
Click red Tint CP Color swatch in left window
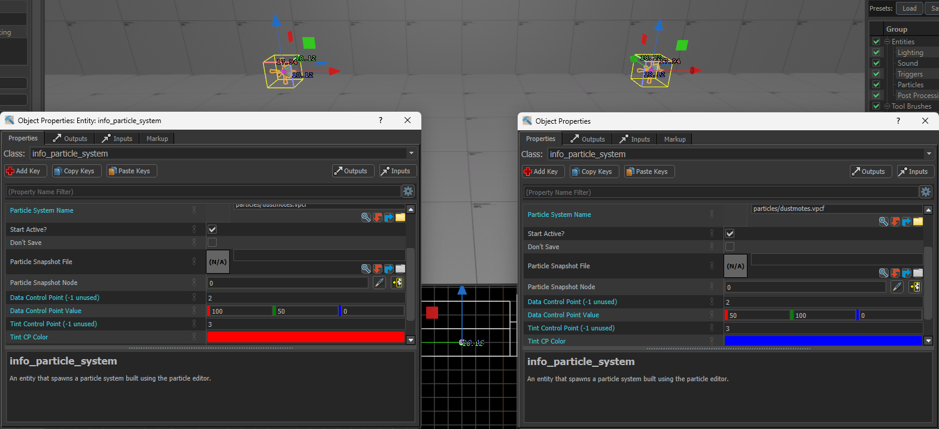point(306,337)
